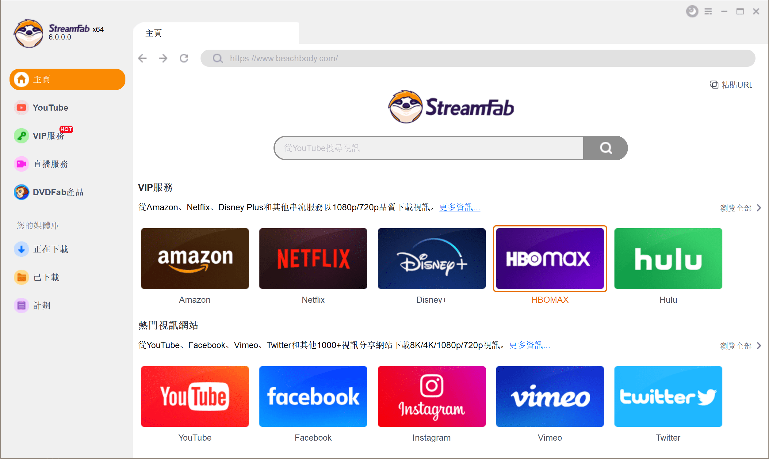Reload the page with the refresh icon
769x459 pixels.
coord(184,58)
